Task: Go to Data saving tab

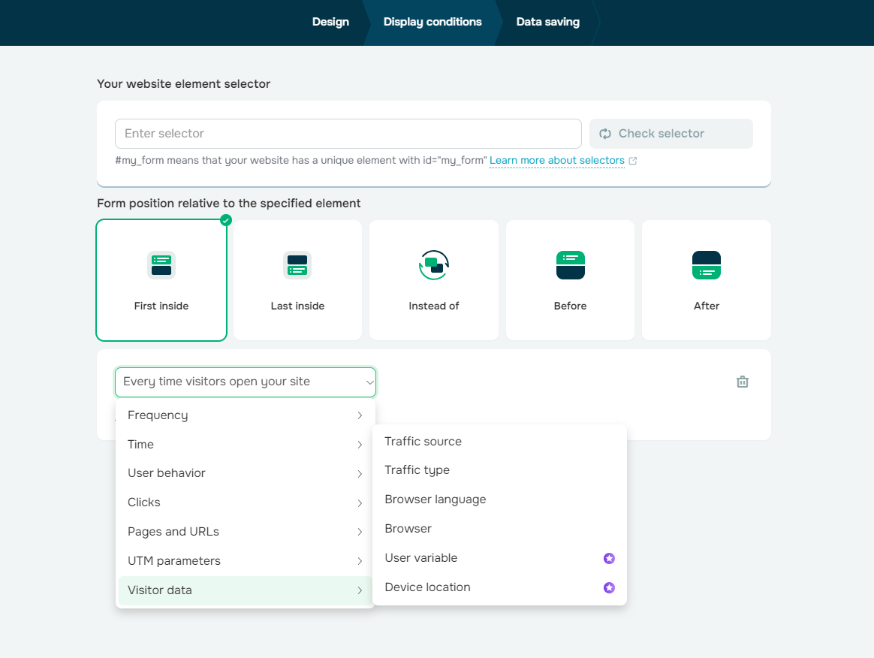Action: pyautogui.click(x=548, y=22)
